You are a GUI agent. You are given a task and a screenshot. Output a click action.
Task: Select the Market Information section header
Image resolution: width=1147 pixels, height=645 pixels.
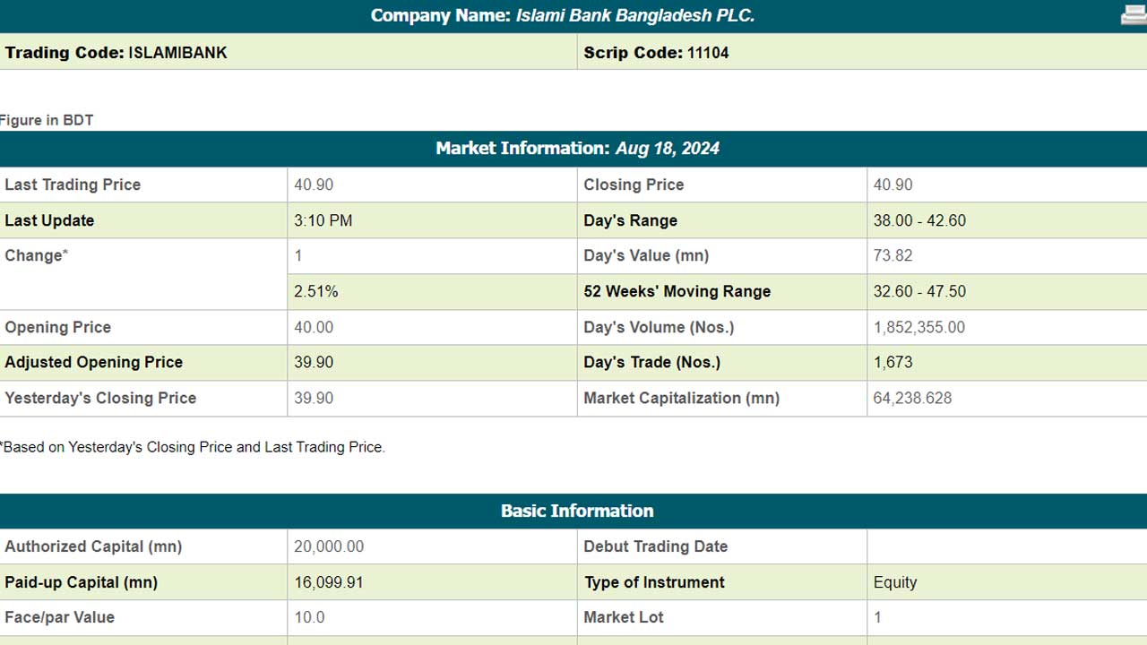[x=573, y=149]
